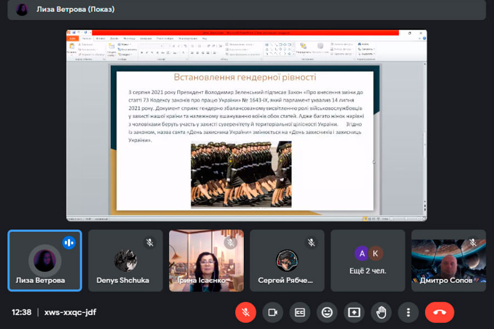Open the three-dot more options menu
This screenshot has height=329, width=494.
[408, 312]
